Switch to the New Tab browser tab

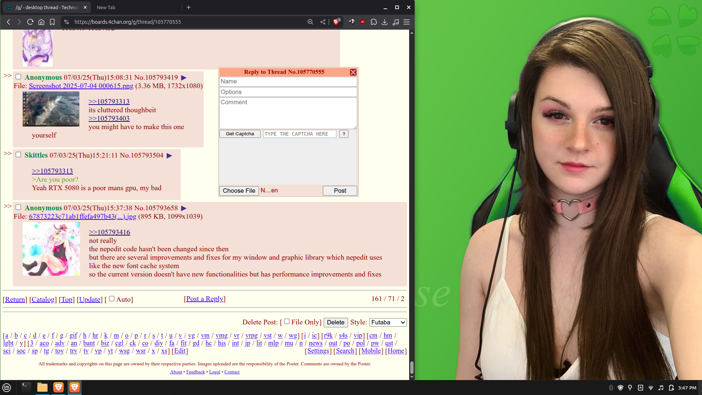click(106, 7)
